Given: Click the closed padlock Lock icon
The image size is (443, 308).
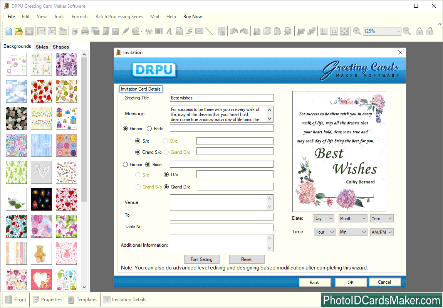Looking at the screenshot, I should [420, 31].
